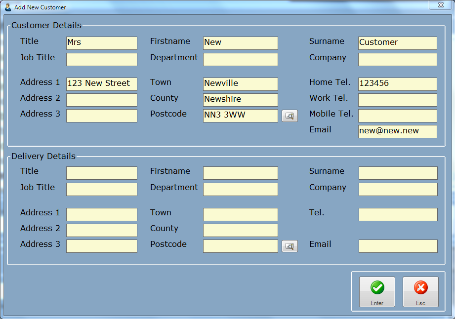Image resolution: width=455 pixels, height=319 pixels.
Task: Click the Delivery Details Address 1 field
Action: click(x=101, y=214)
